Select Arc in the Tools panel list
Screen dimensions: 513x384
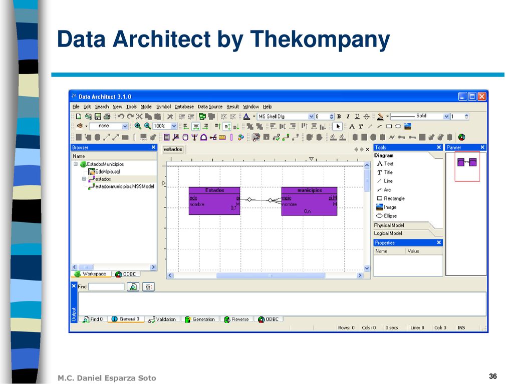tap(384, 189)
